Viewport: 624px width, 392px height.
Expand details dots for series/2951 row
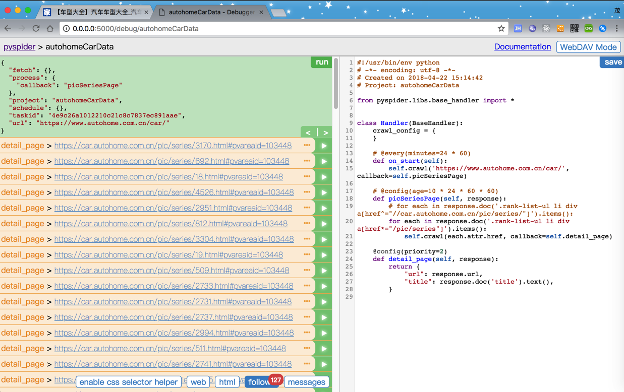point(307,208)
